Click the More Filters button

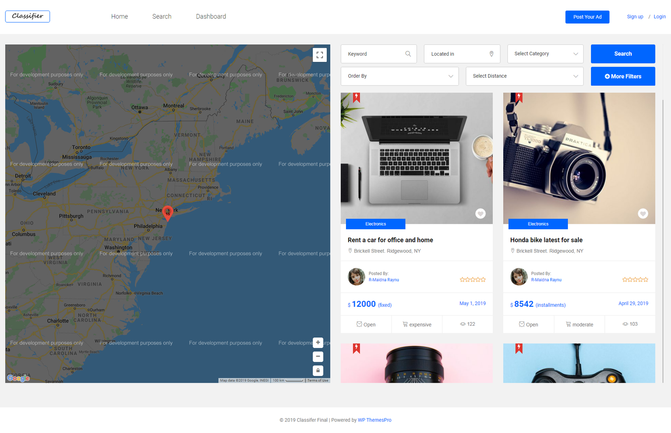(623, 76)
